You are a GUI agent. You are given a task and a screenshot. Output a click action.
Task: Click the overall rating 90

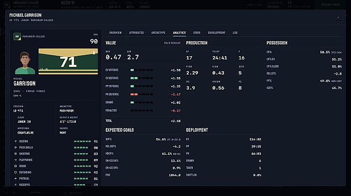click(x=94, y=41)
